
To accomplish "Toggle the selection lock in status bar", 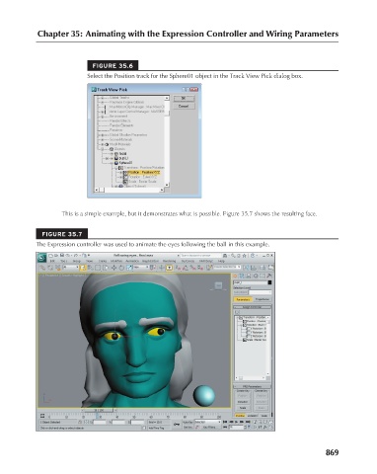I will point(80,422).
